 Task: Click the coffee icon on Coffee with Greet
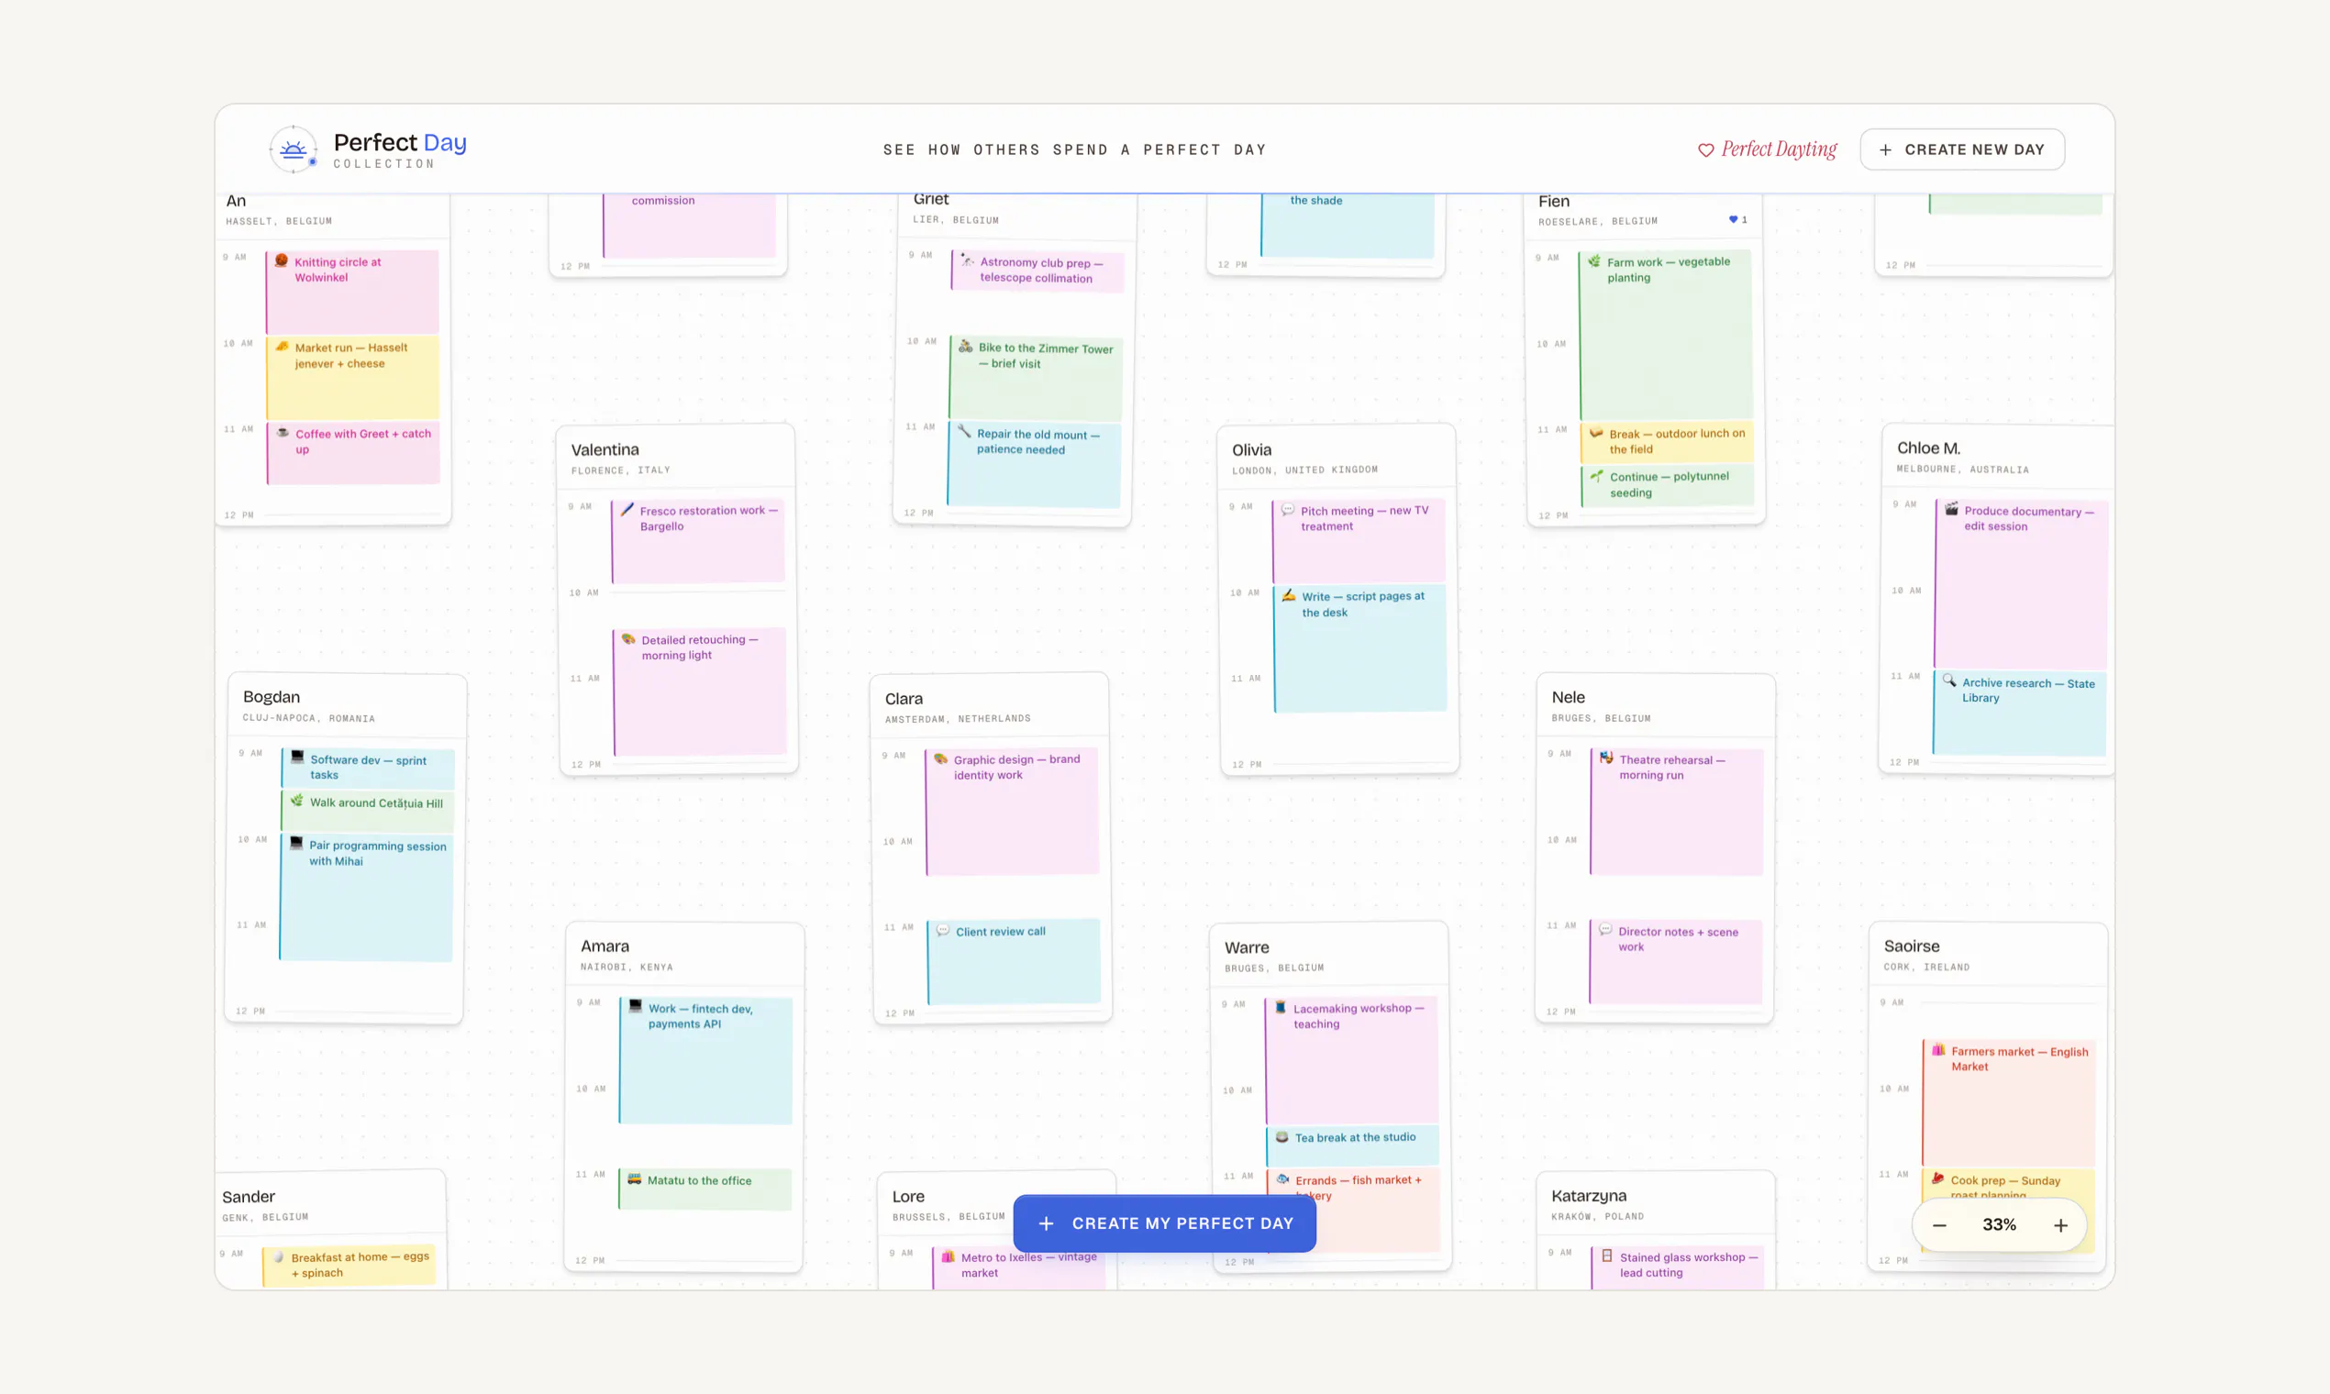[x=283, y=432]
